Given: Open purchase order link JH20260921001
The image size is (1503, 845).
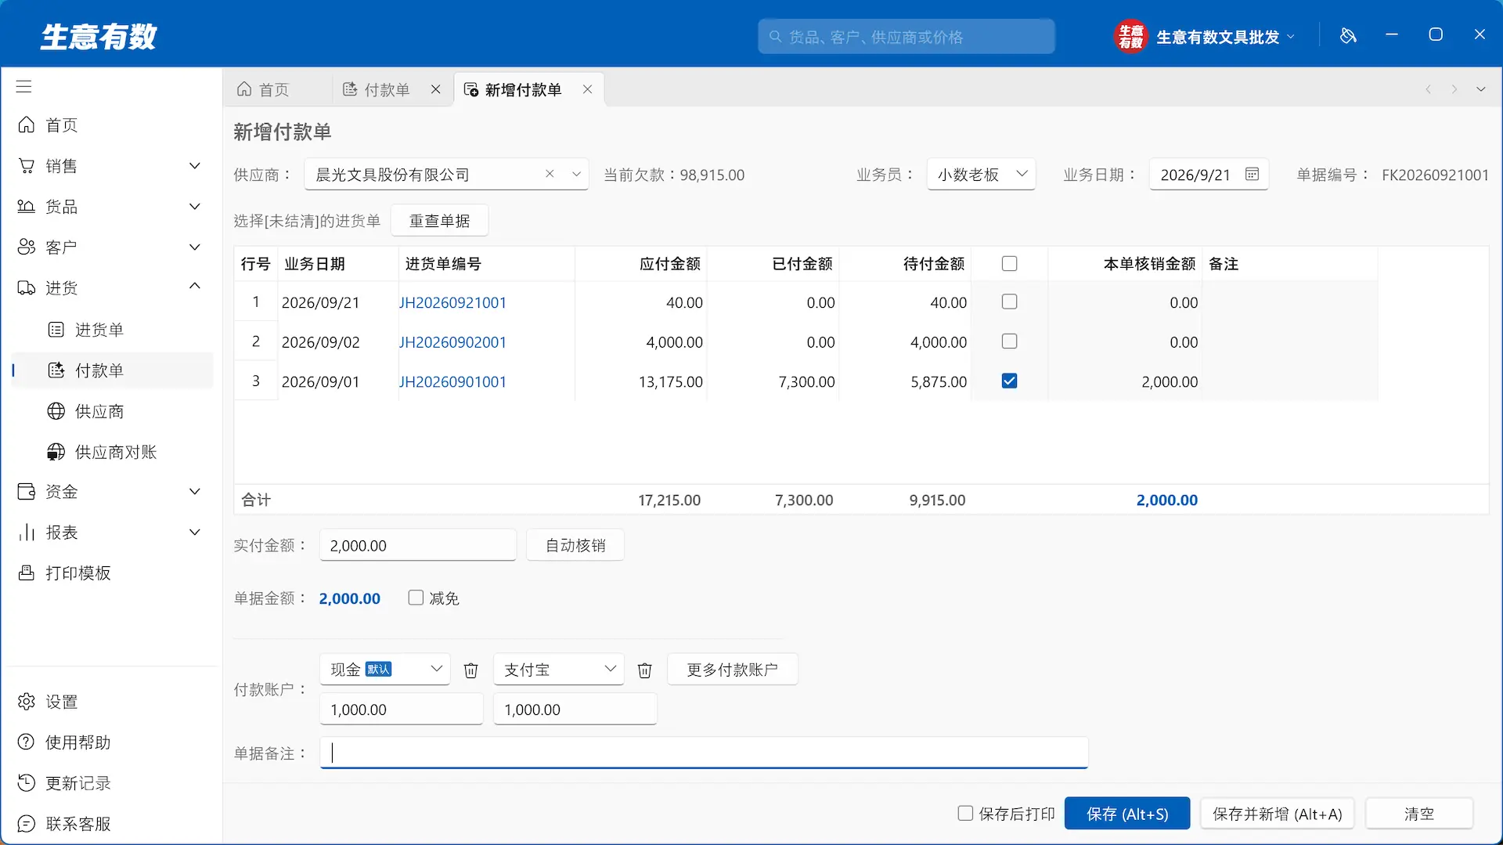Looking at the screenshot, I should 452,303.
